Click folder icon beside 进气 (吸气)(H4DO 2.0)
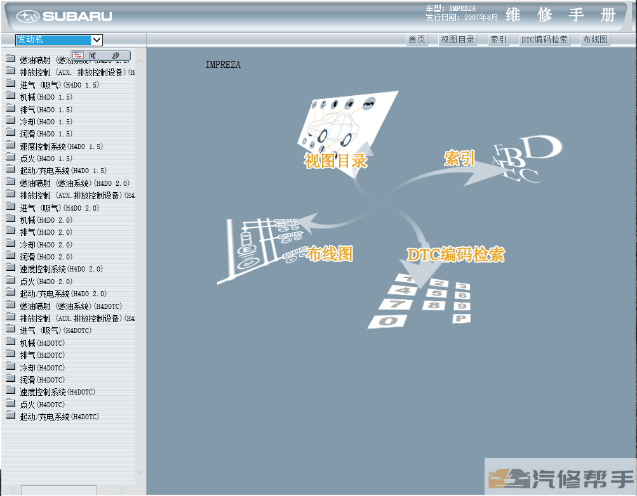Viewport: 637px width, 496px height. coord(11,207)
